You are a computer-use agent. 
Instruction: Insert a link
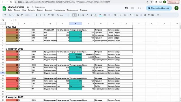point(137,15)
